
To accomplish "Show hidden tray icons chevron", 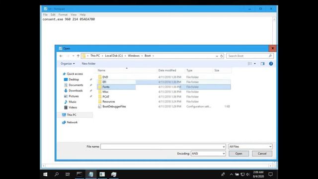I will (231, 175).
